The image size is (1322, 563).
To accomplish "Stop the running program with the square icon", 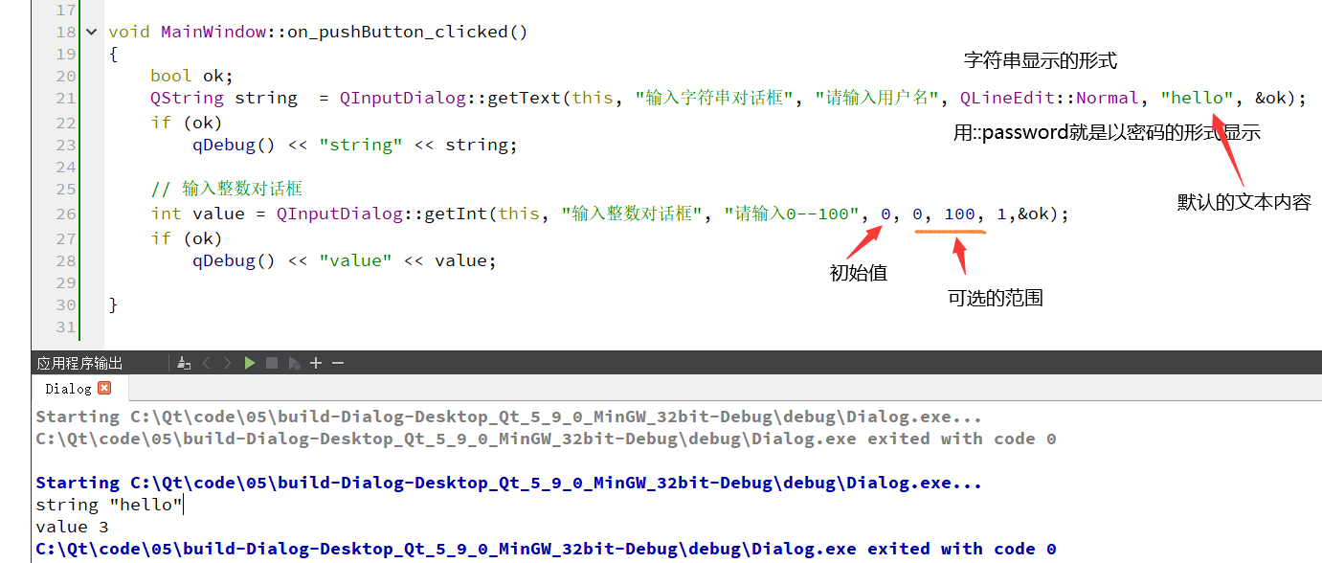I will [x=272, y=363].
